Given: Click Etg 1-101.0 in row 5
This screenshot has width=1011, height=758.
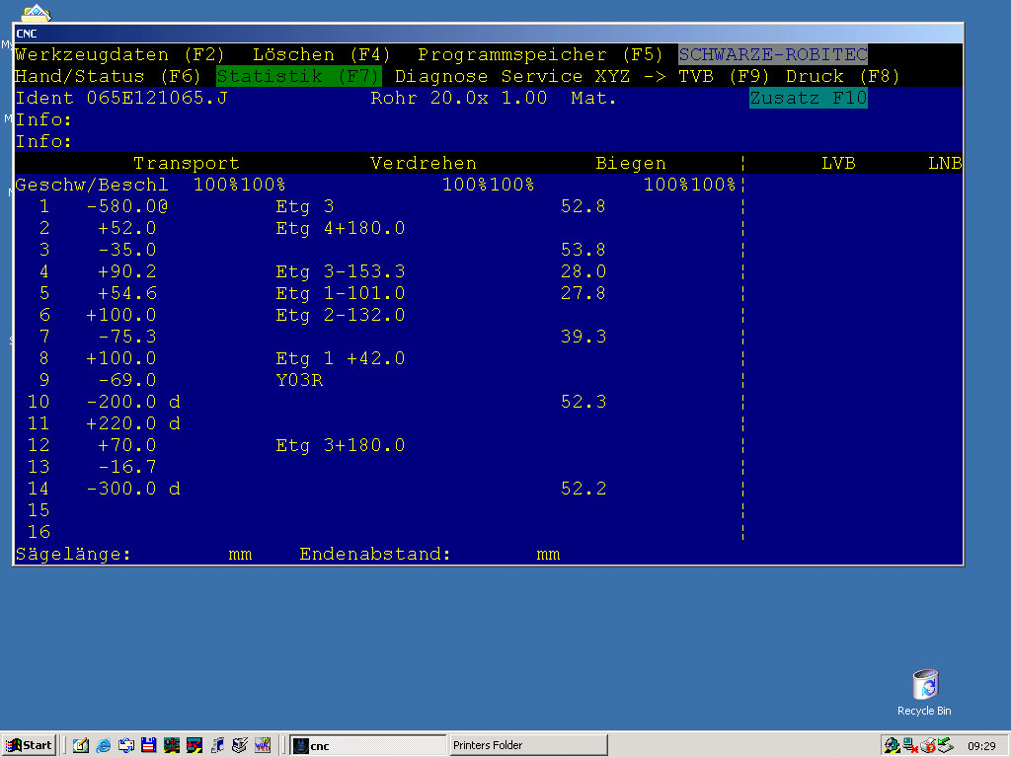Looking at the screenshot, I should [341, 293].
